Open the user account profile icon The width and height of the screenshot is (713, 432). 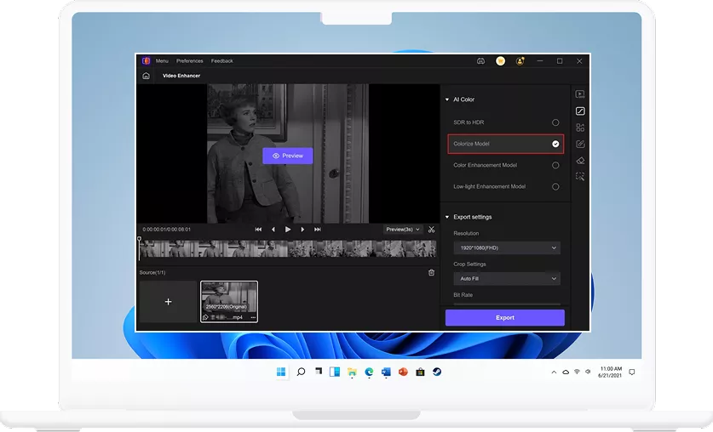pos(520,61)
